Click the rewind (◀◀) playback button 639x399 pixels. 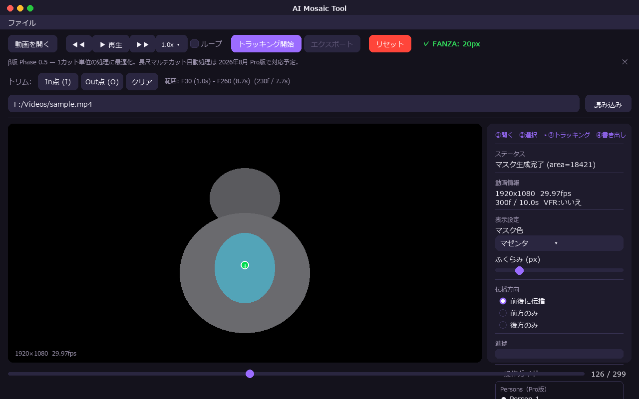(x=79, y=44)
